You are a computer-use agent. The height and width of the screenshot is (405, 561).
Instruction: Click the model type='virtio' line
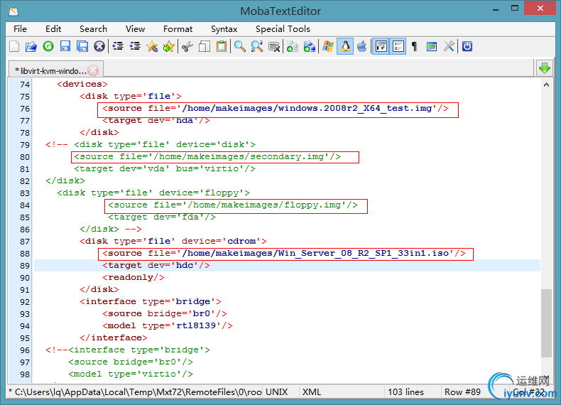[x=131, y=374]
